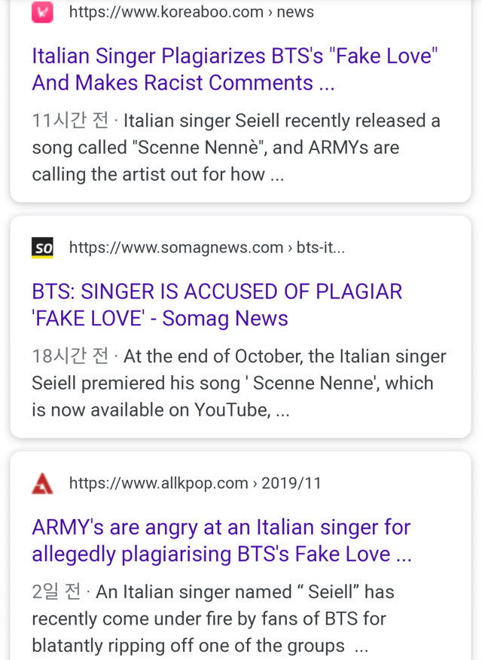
Task: Click the "18시간 전" timestamp
Action: (x=70, y=356)
